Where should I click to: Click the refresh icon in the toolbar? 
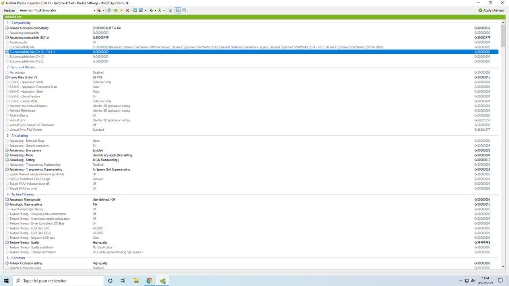point(109,10)
